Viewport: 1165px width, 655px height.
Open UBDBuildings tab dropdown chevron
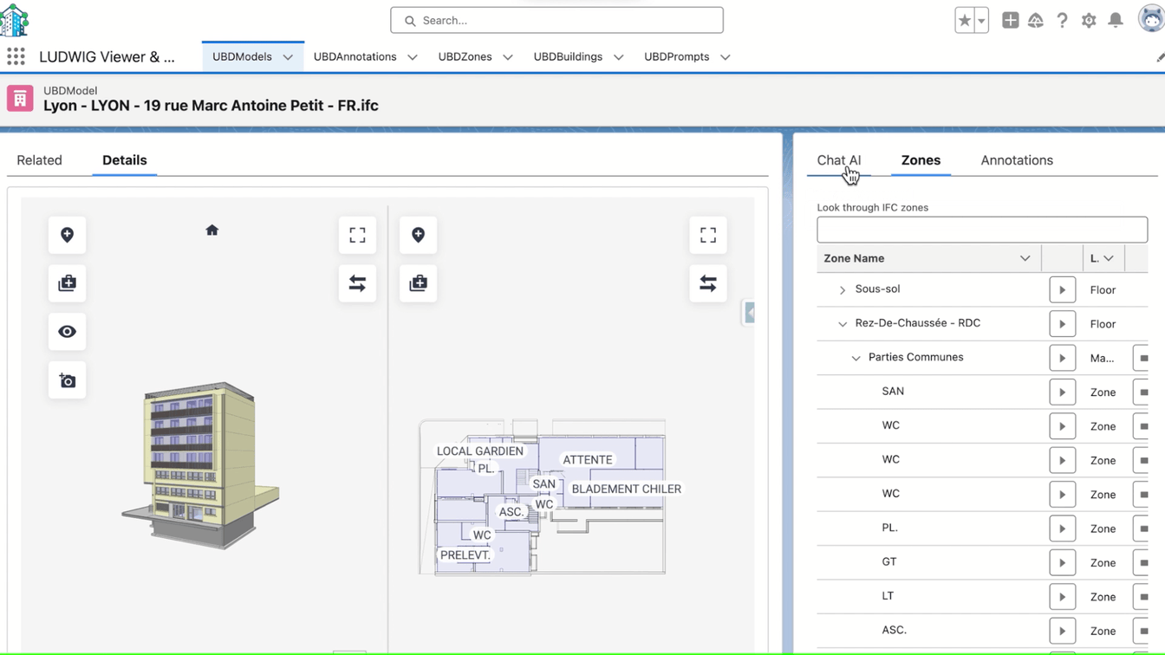pyautogui.click(x=619, y=57)
